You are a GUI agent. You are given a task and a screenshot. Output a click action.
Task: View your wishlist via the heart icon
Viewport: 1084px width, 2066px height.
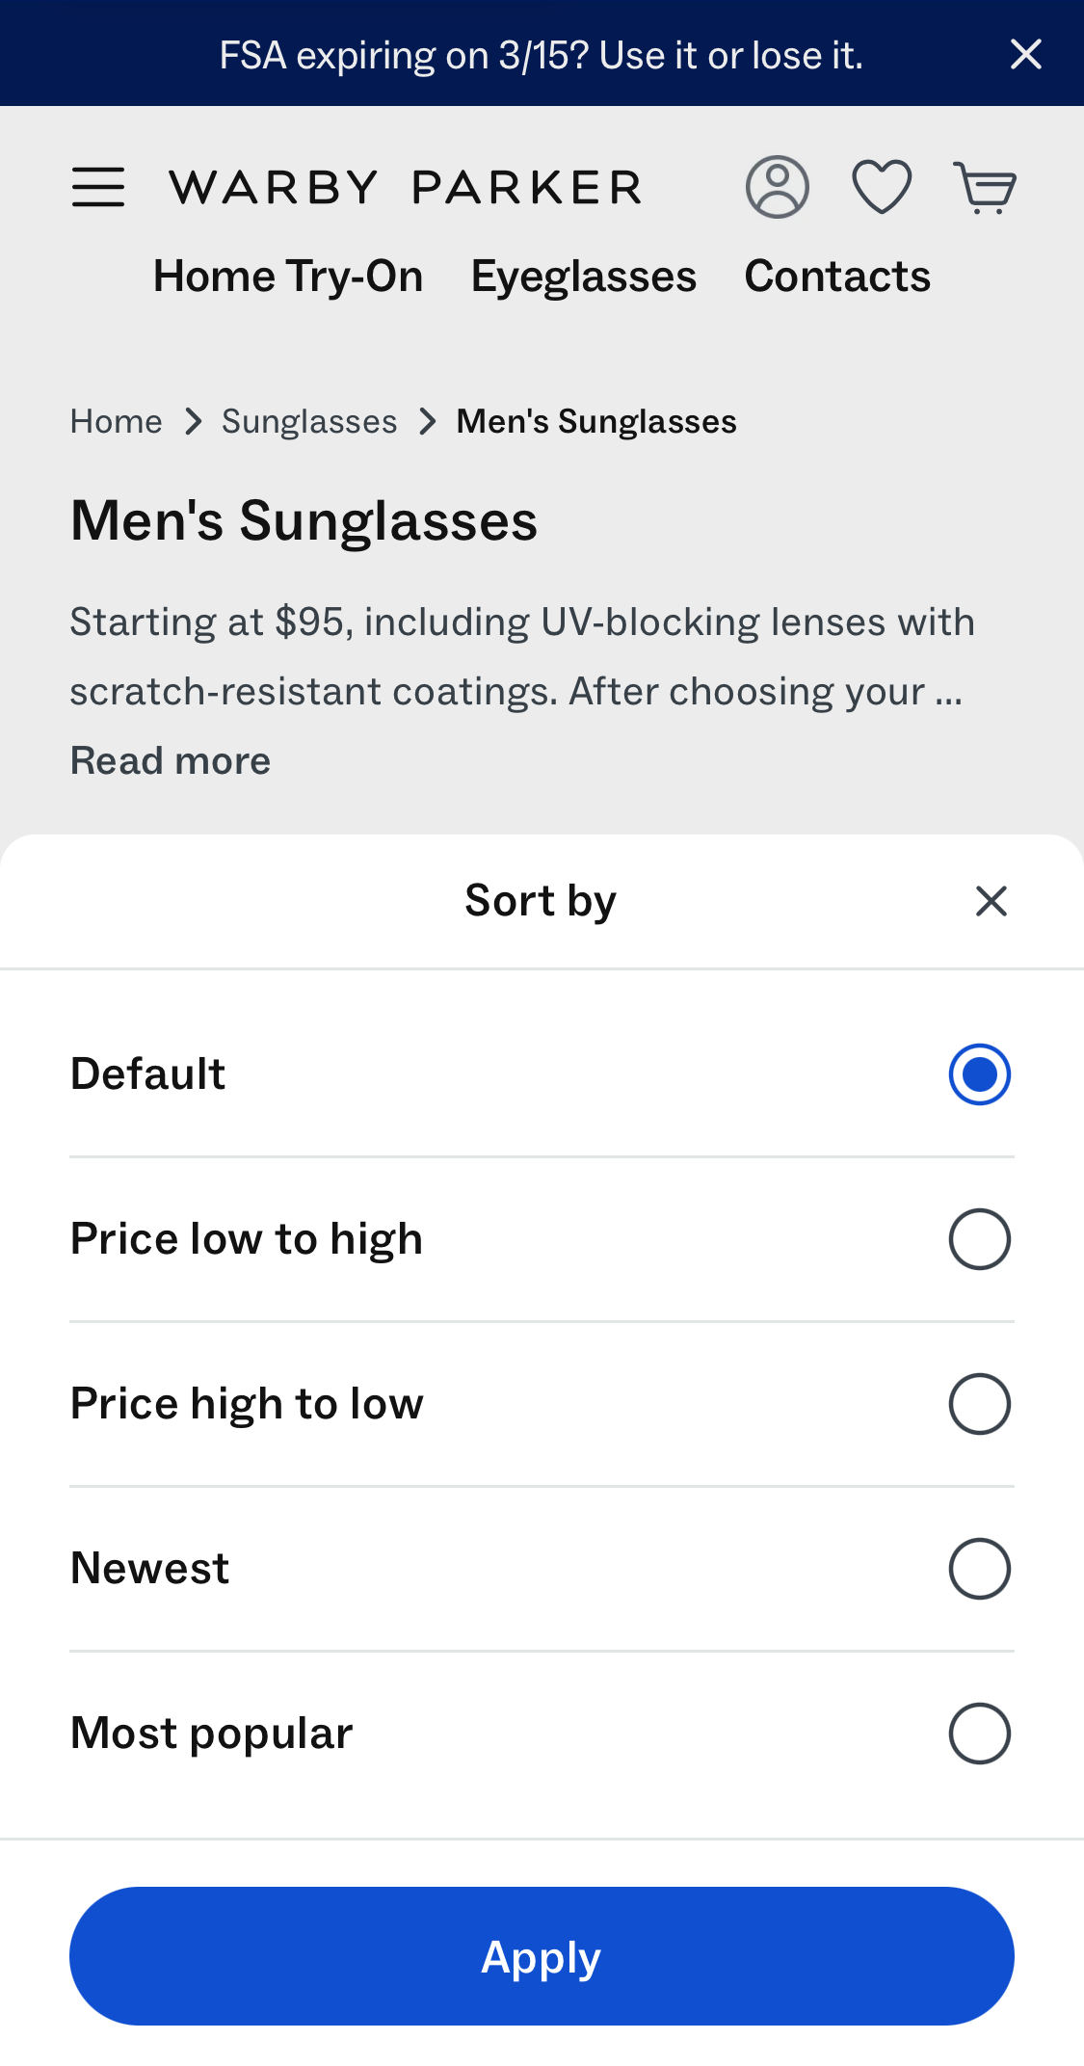pyautogui.click(x=882, y=186)
